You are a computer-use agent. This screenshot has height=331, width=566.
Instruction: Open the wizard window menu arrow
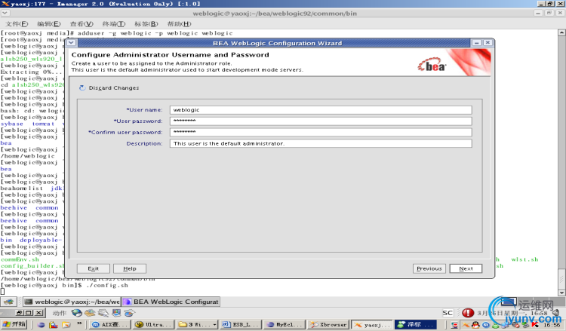[71, 42]
